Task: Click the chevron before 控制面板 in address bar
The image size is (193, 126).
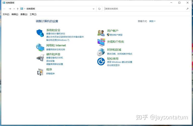Action: click(x=25, y=9)
